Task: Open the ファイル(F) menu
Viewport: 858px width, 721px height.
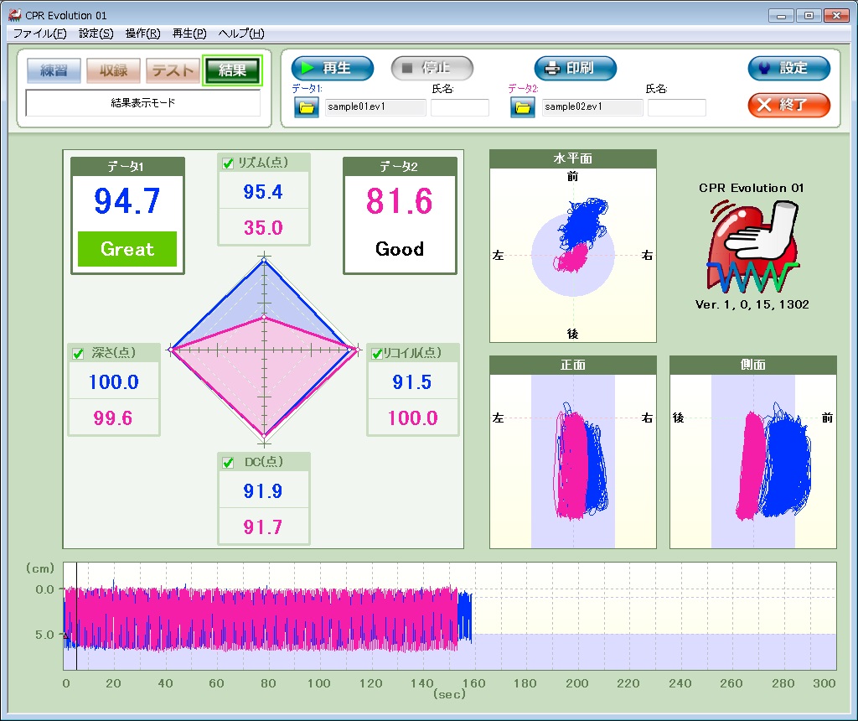Action: point(39,34)
